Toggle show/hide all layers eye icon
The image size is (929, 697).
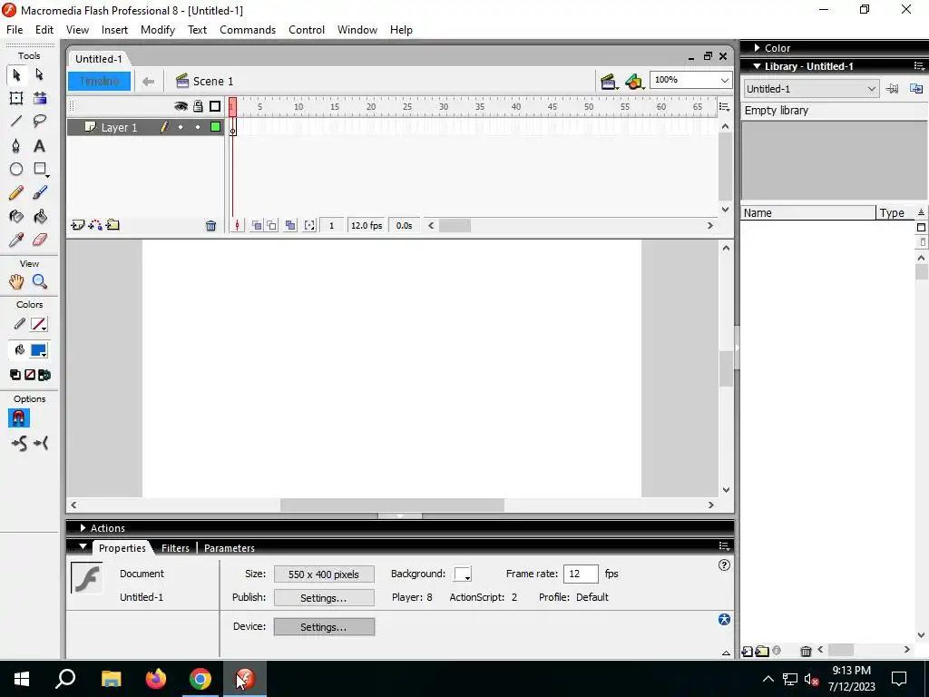(x=181, y=106)
